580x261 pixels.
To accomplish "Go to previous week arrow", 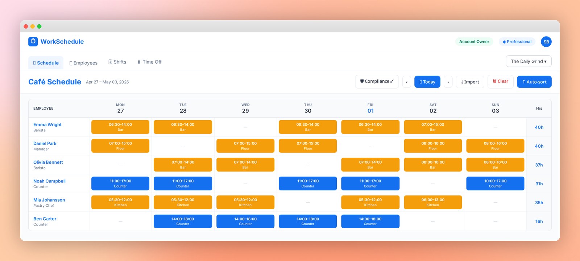I will [x=407, y=82].
